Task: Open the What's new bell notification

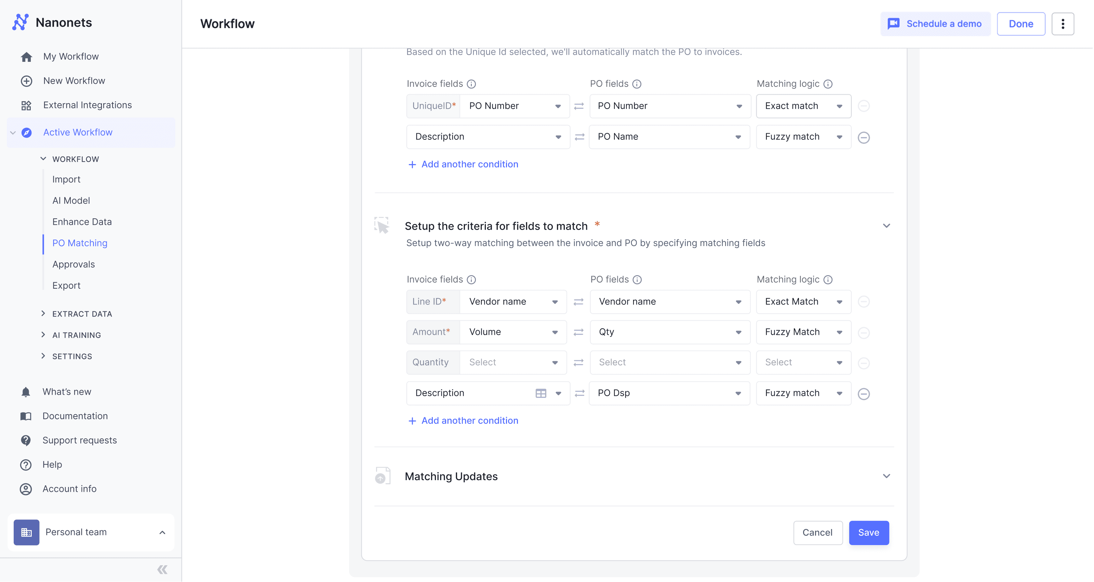Action: click(26, 392)
